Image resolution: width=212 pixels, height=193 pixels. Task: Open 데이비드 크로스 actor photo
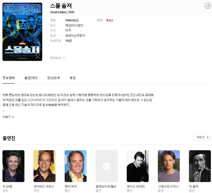coord(45,166)
